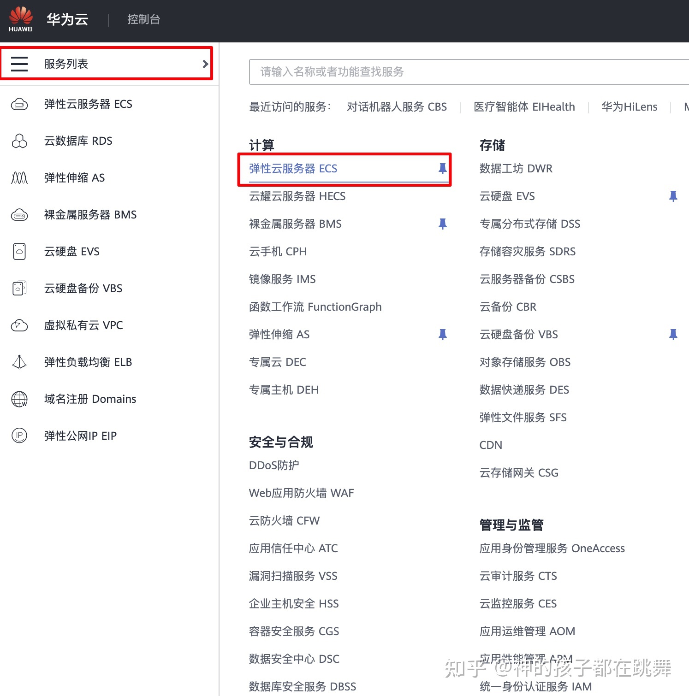Open 云服务器备份 CSBS link
Screen dimensions: 689x696
click(x=527, y=279)
